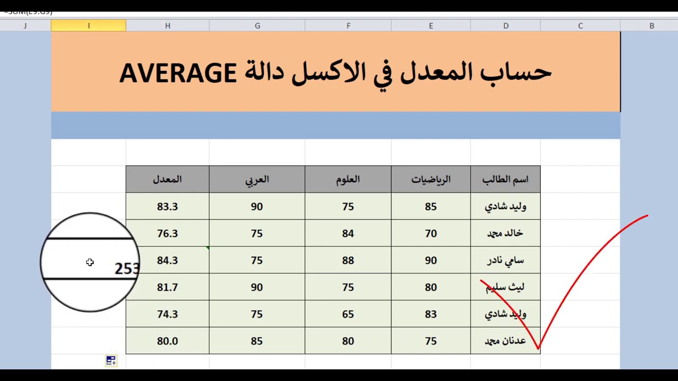Click وليد شادي in the 74.3 row
678x381 pixels.
(x=505, y=314)
